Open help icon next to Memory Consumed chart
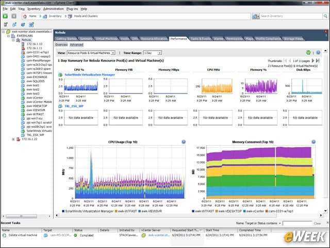This screenshot has width=330, height=248. pos(313,142)
